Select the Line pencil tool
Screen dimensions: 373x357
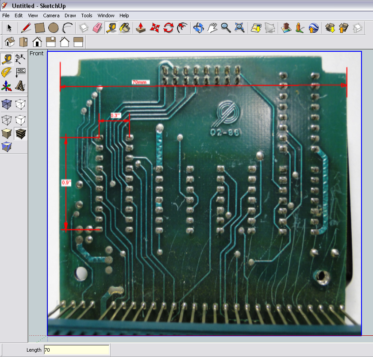point(26,28)
